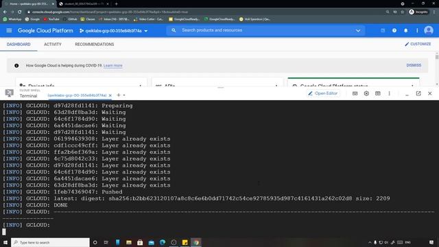The height and width of the screenshot is (247, 439).
Task: Click the CUSTOMIZE button
Action: coord(418,44)
